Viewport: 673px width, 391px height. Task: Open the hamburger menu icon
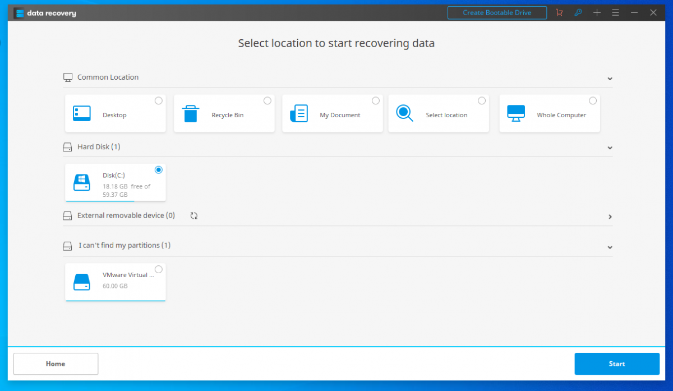click(615, 13)
